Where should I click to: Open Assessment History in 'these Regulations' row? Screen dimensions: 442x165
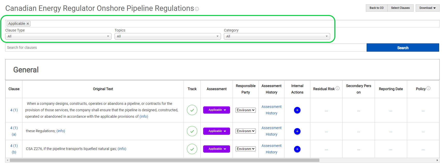coord(271,131)
